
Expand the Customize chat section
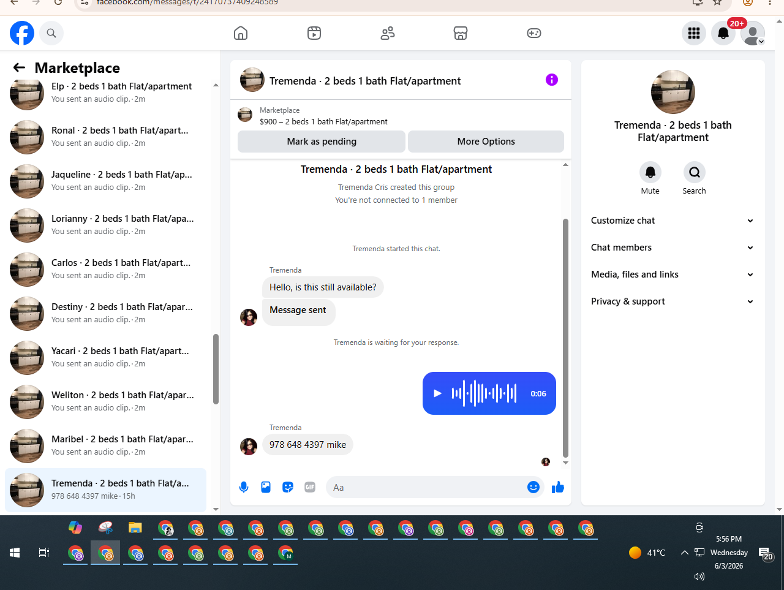(673, 221)
